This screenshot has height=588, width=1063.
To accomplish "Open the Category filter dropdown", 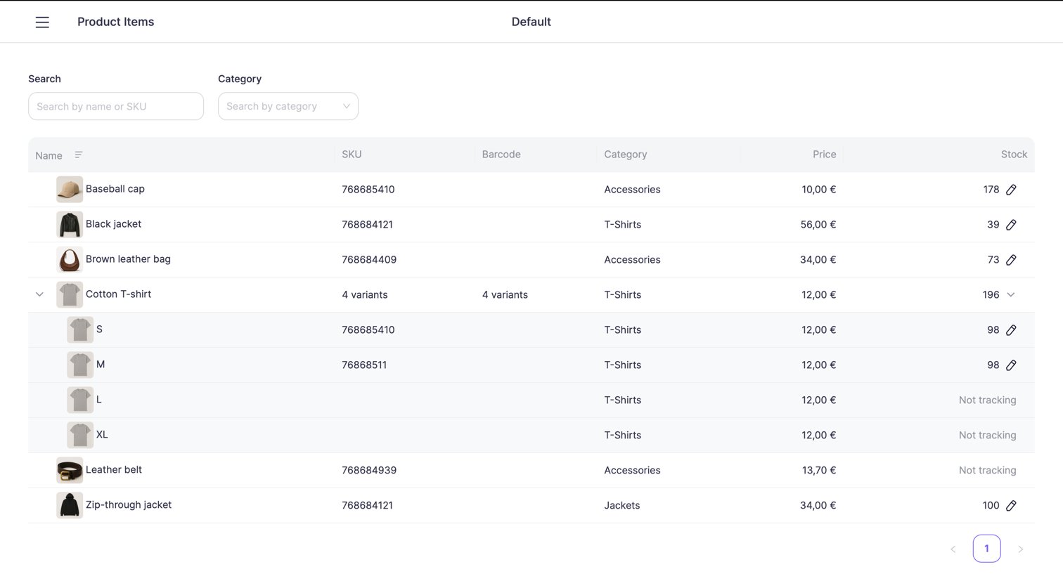I will (x=288, y=106).
